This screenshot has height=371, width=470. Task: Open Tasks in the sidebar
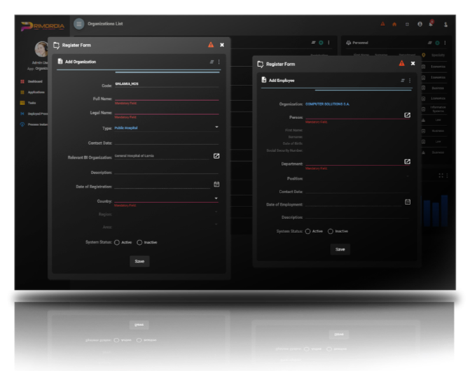(32, 103)
